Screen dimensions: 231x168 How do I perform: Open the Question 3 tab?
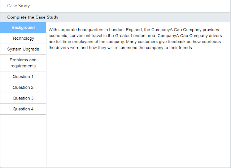click(x=23, y=98)
